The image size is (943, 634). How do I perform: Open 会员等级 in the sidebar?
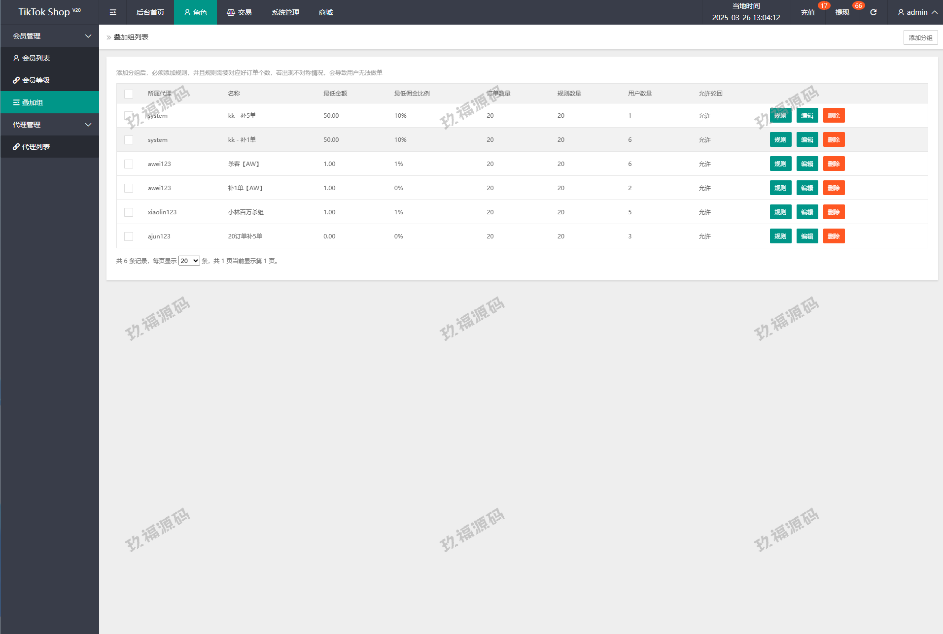point(32,80)
